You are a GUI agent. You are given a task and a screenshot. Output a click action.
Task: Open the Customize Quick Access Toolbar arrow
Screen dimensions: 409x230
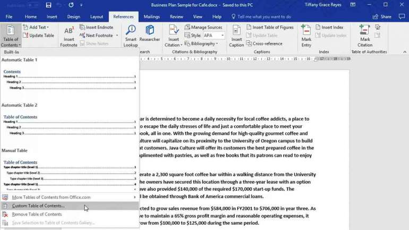(x=81, y=5)
